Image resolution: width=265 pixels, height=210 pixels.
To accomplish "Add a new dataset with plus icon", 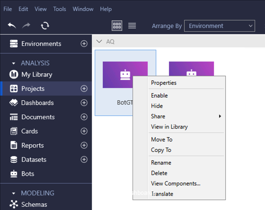I will click(x=84, y=159).
